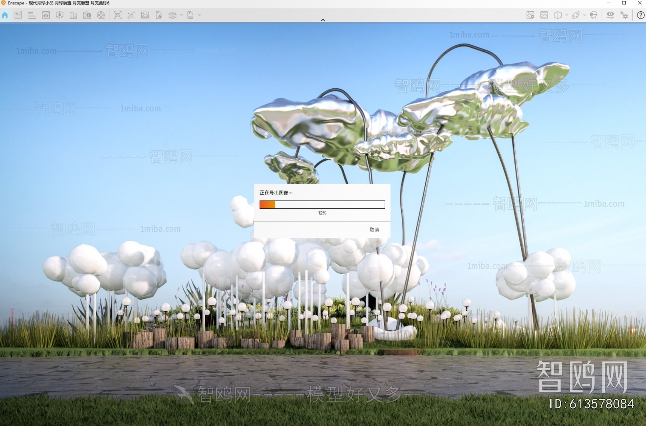Toggle the Visual Settings eye icon
Image resolution: width=646 pixels, height=426 pixels.
(610, 15)
